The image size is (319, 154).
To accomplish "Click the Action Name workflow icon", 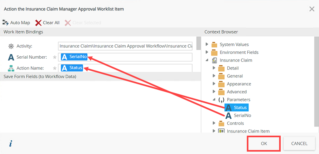I will coord(11,68).
